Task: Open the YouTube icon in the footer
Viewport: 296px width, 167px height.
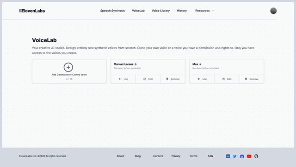Action: point(249,156)
